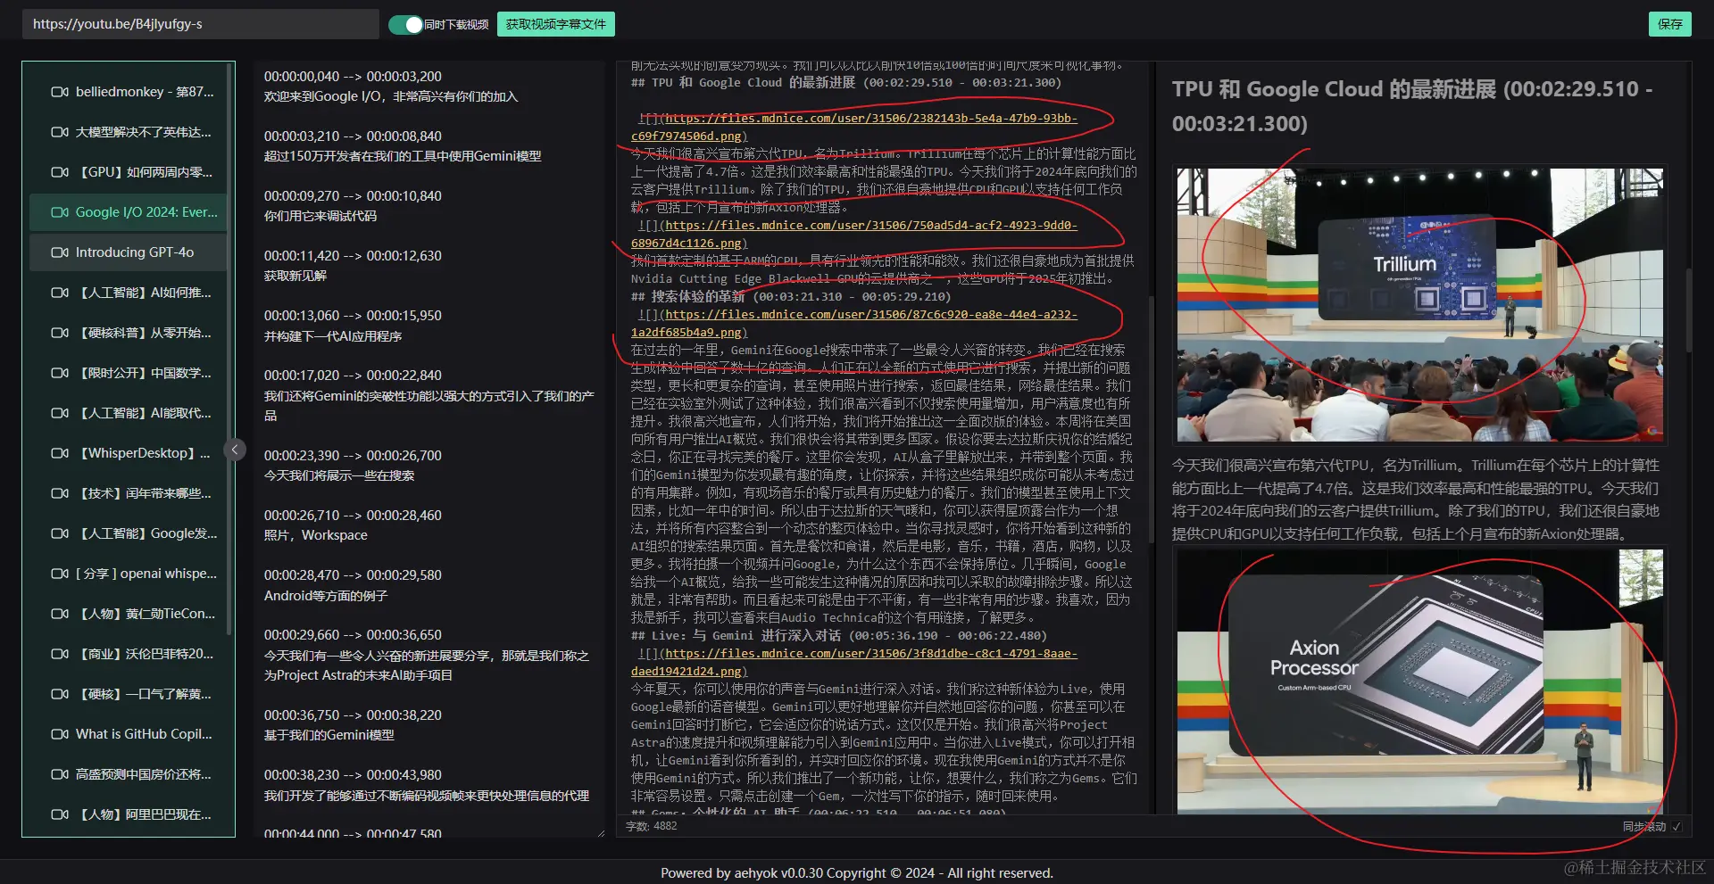Select [分享] openai whispe... entry
Screen dimensions: 1714x884
pyautogui.click(x=129, y=574)
